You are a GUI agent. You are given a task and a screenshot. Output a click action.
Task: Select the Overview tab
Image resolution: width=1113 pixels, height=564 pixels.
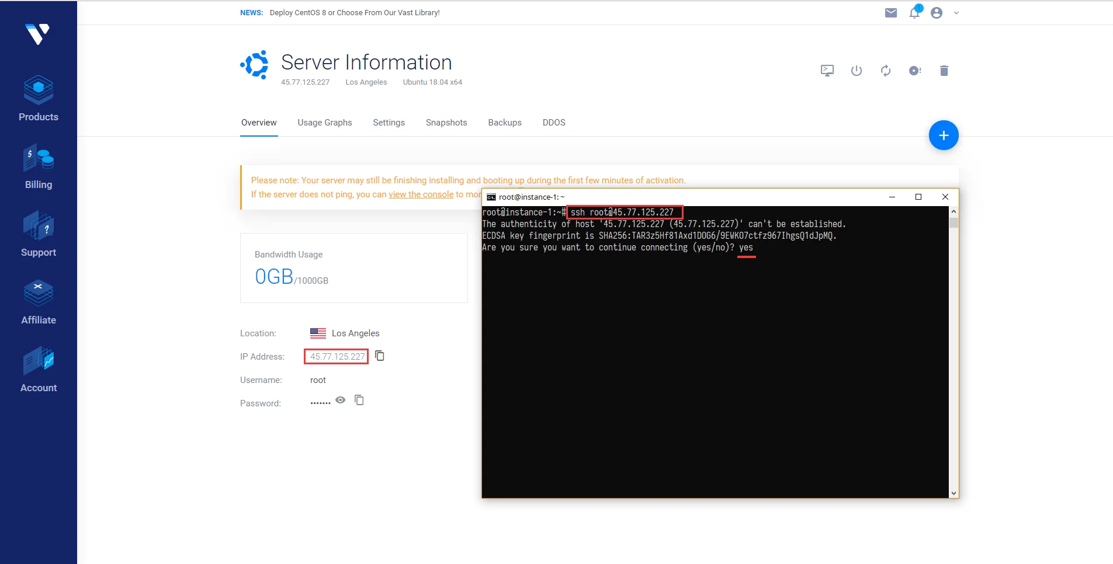(259, 123)
